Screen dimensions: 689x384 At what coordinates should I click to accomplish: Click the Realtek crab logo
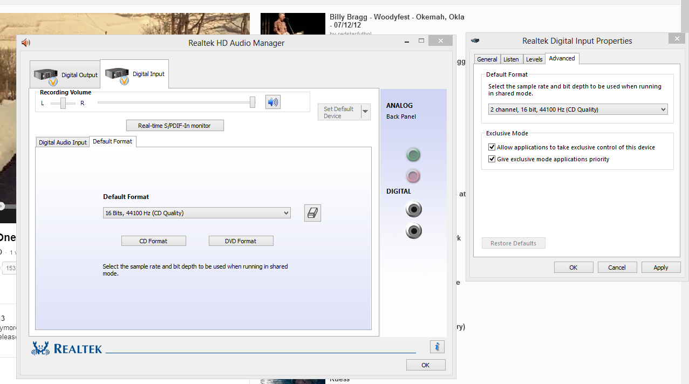point(40,348)
